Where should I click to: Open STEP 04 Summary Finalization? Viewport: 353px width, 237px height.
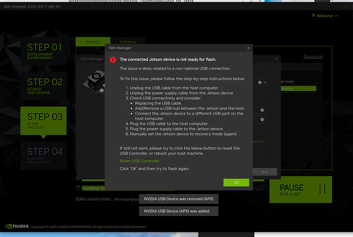click(43, 156)
